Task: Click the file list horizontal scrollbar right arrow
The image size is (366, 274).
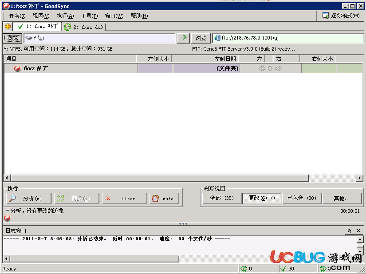Action: (x=359, y=178)
